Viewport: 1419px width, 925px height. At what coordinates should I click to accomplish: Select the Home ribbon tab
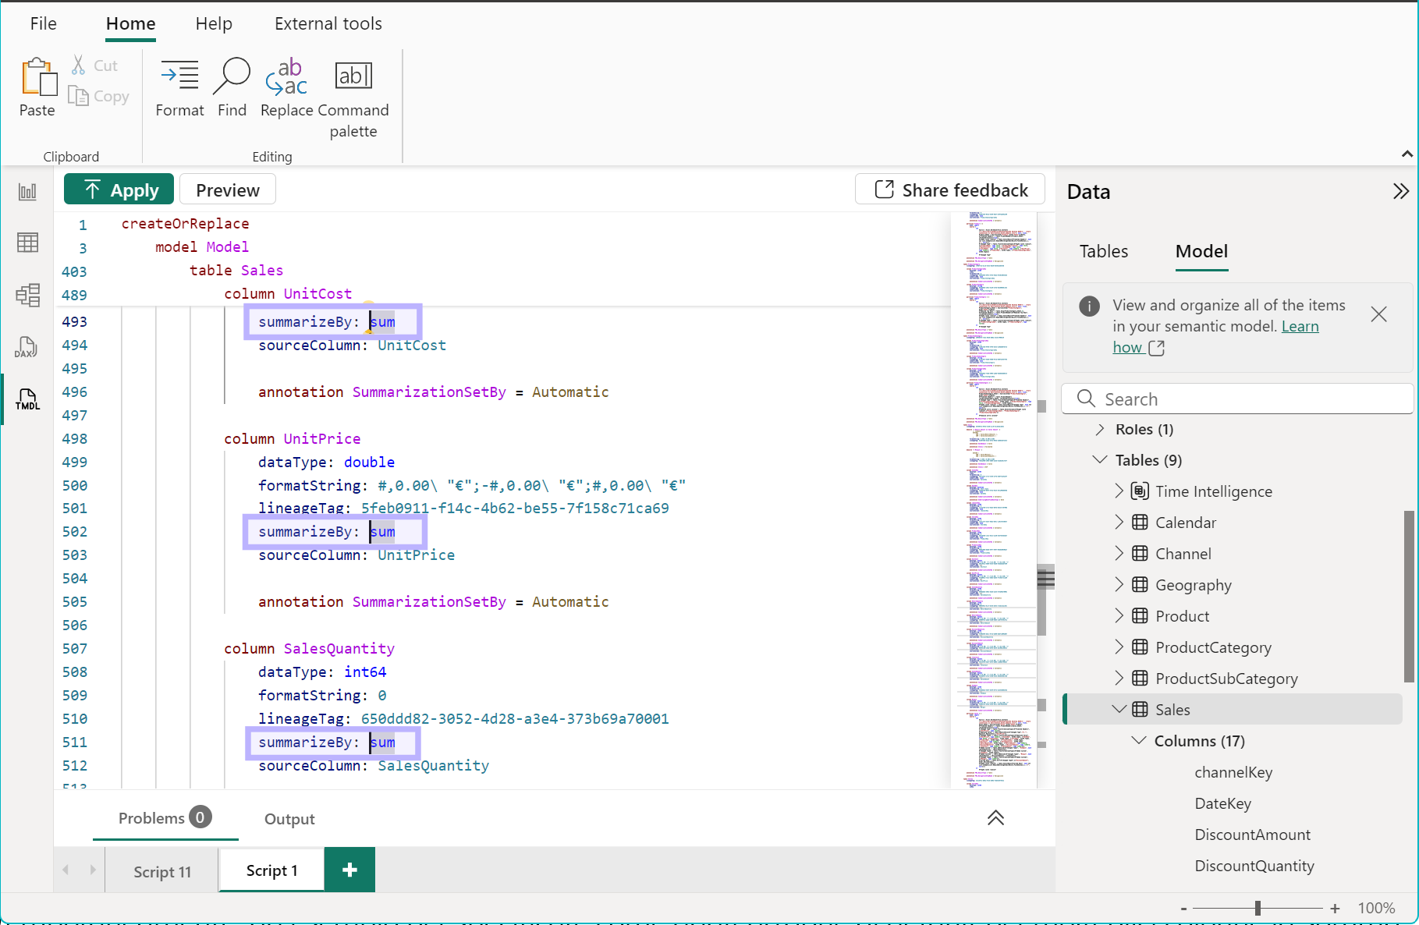[x=131, y=23]
